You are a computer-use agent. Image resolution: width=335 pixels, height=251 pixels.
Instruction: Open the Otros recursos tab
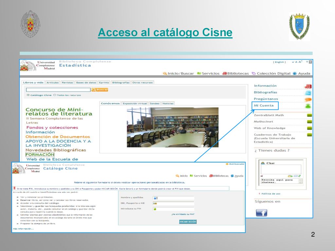143,82
